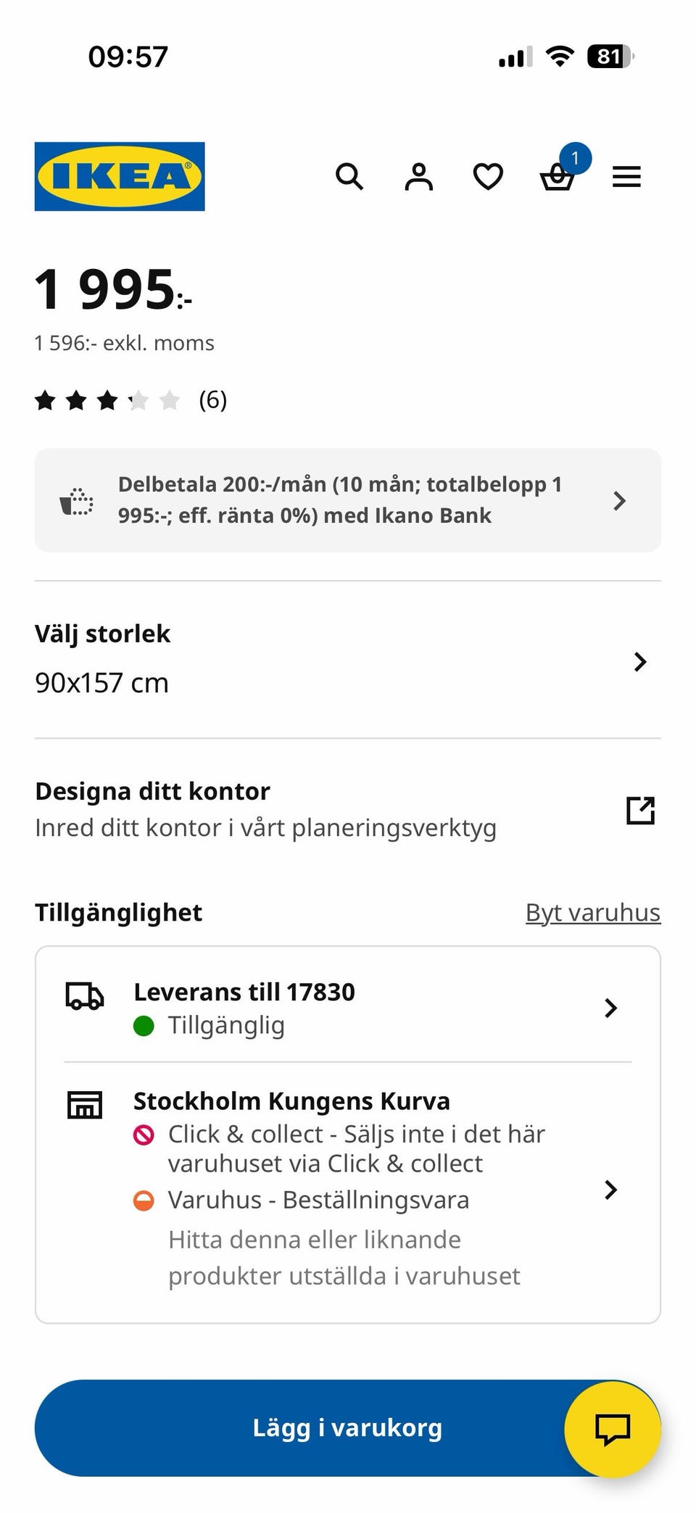Click the Inred ditt kontor planning tool text

[x=265, y=828]
